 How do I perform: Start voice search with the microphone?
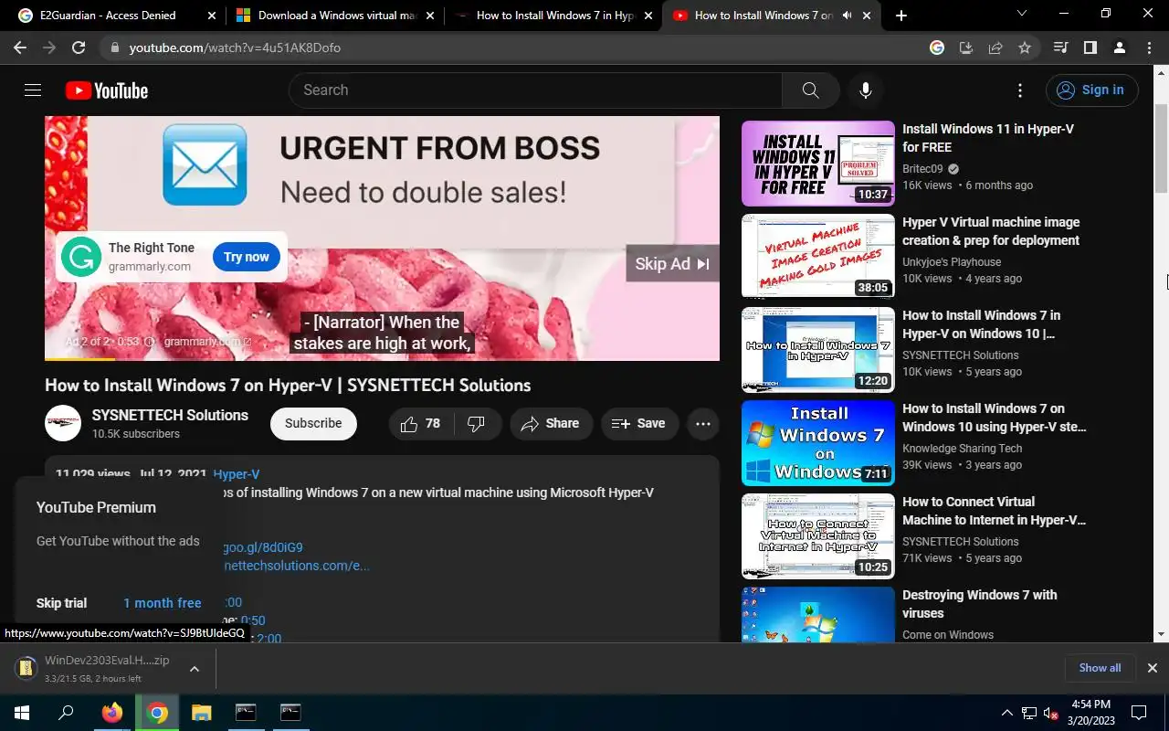pyautogui.click(x=865, y=90)
